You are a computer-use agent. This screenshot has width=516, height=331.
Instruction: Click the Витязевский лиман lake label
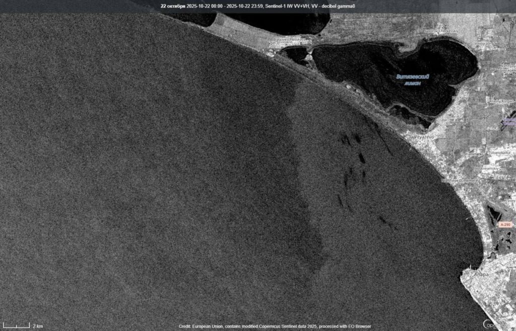pyautogui.click(x=412, y=79)
